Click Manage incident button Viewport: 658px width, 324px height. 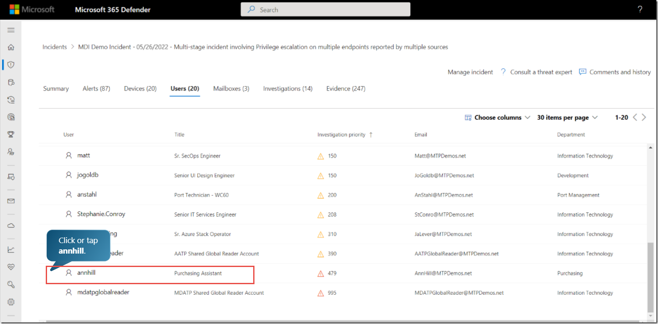pos(470,72)
